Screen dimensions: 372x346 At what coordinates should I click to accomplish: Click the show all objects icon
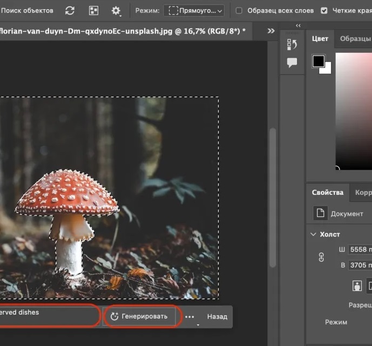(93, 11)
